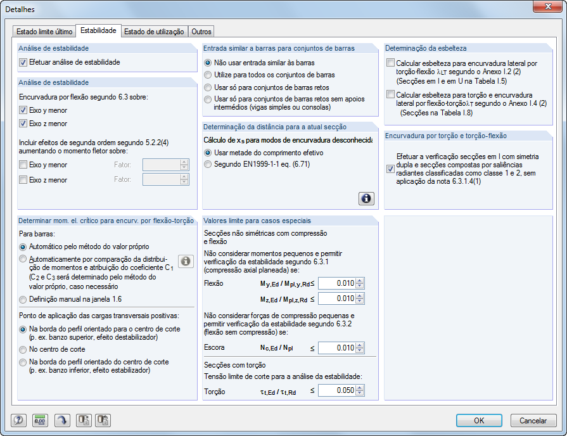Decrease Mz,Ed limit with spinner down arrow

[x=359, y=302]
